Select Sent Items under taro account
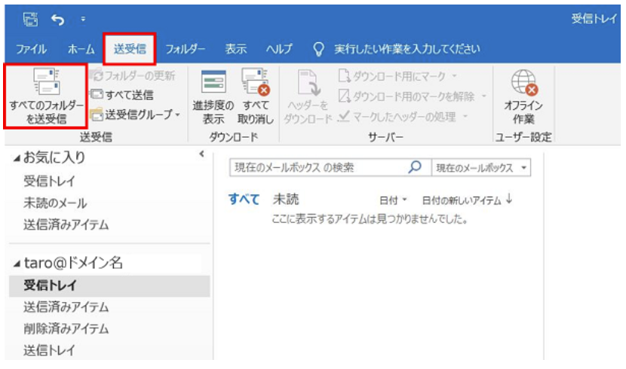 (x=66, y=307)
